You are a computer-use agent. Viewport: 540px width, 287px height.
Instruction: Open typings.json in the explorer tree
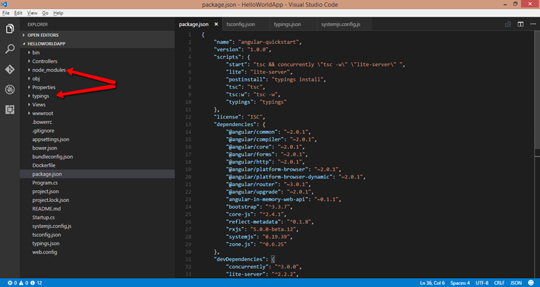[x=46, y=243]
